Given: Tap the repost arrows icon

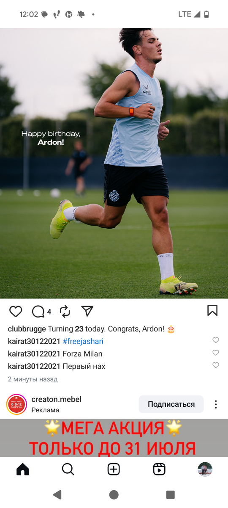Looking at the screenshot, I should (x=65, y=312).
